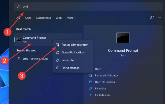Click the Command Prompt icon in best match
Viewport: 165px width, 104px height.
(x=19, y=39)
